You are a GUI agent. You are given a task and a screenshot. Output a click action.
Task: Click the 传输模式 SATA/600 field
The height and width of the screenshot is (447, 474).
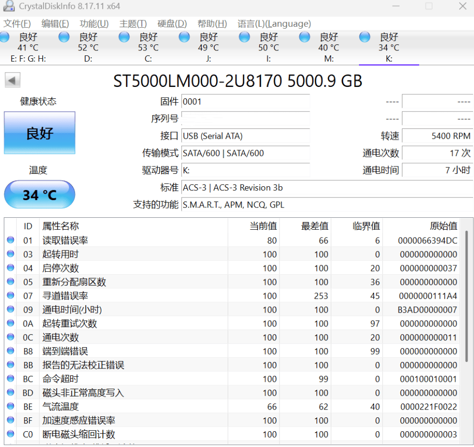tap(245, 153)
